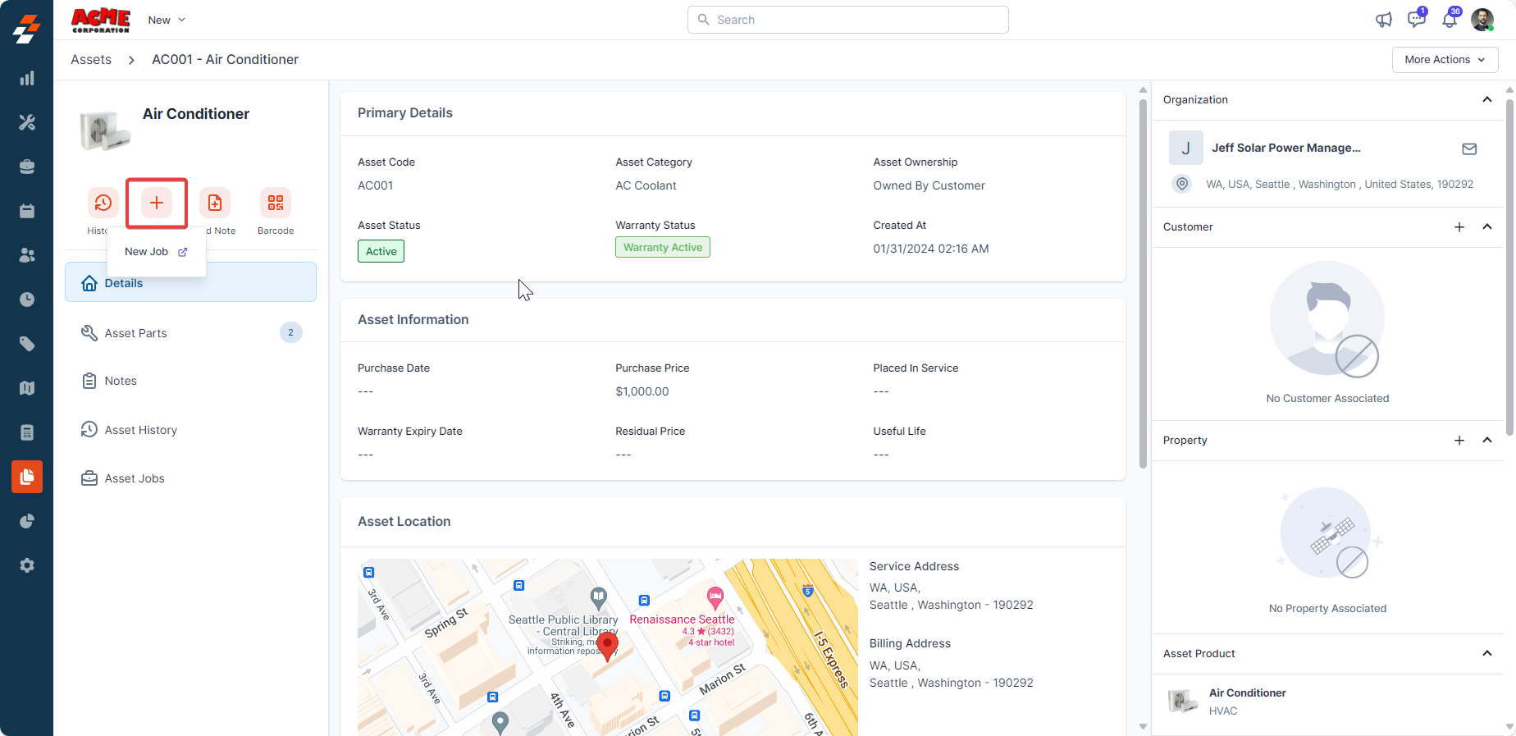Open the Barcode icon
The width and height of the screenshot is (1516, 736).
[x=276, y=203]
